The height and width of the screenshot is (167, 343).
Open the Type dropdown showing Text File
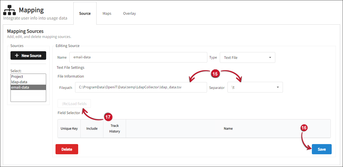click(247, 57)
